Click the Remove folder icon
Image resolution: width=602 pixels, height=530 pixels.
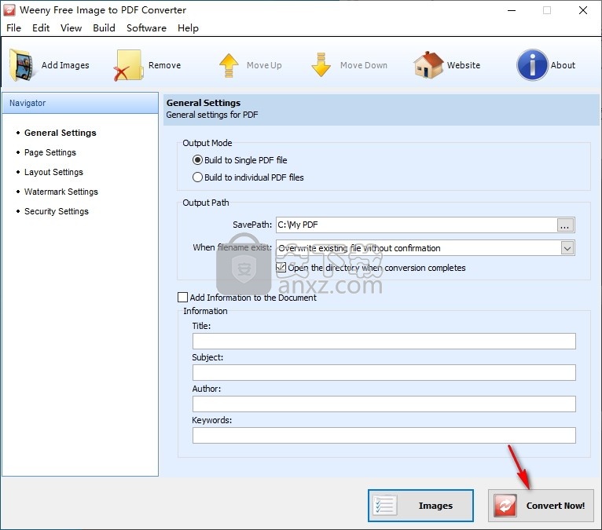pos(128,65)
